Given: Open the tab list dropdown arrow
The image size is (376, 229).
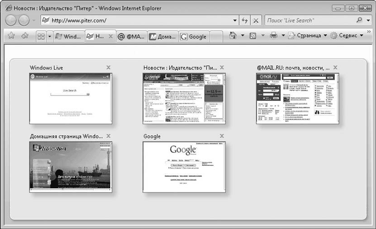Looking at the screenshot, I should point(49,36).
